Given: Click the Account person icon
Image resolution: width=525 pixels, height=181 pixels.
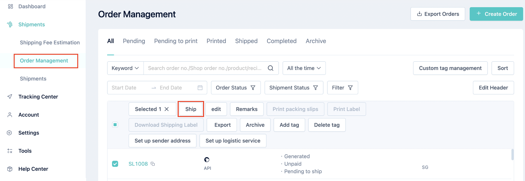Looking at the screenshot, I should tap(10, 115).
